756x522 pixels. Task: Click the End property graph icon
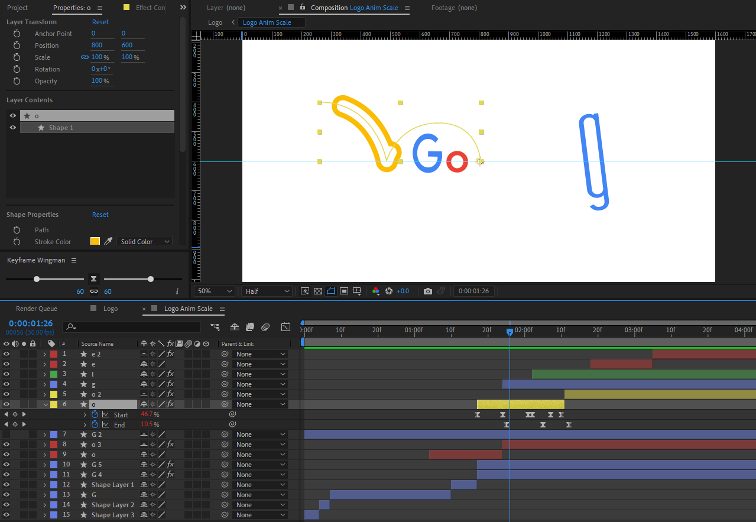[x=106, y=424]
